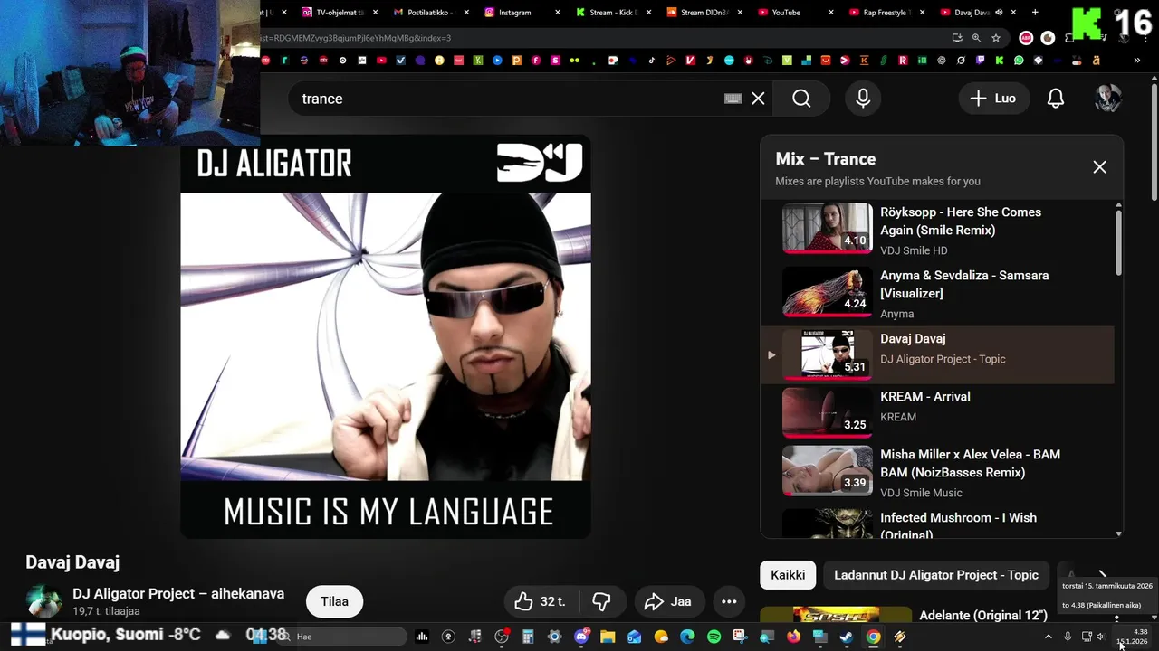This screenshot has width=1159, height=651.
Task: Open the Calculator from the taskbar
Action: point(528,637)
